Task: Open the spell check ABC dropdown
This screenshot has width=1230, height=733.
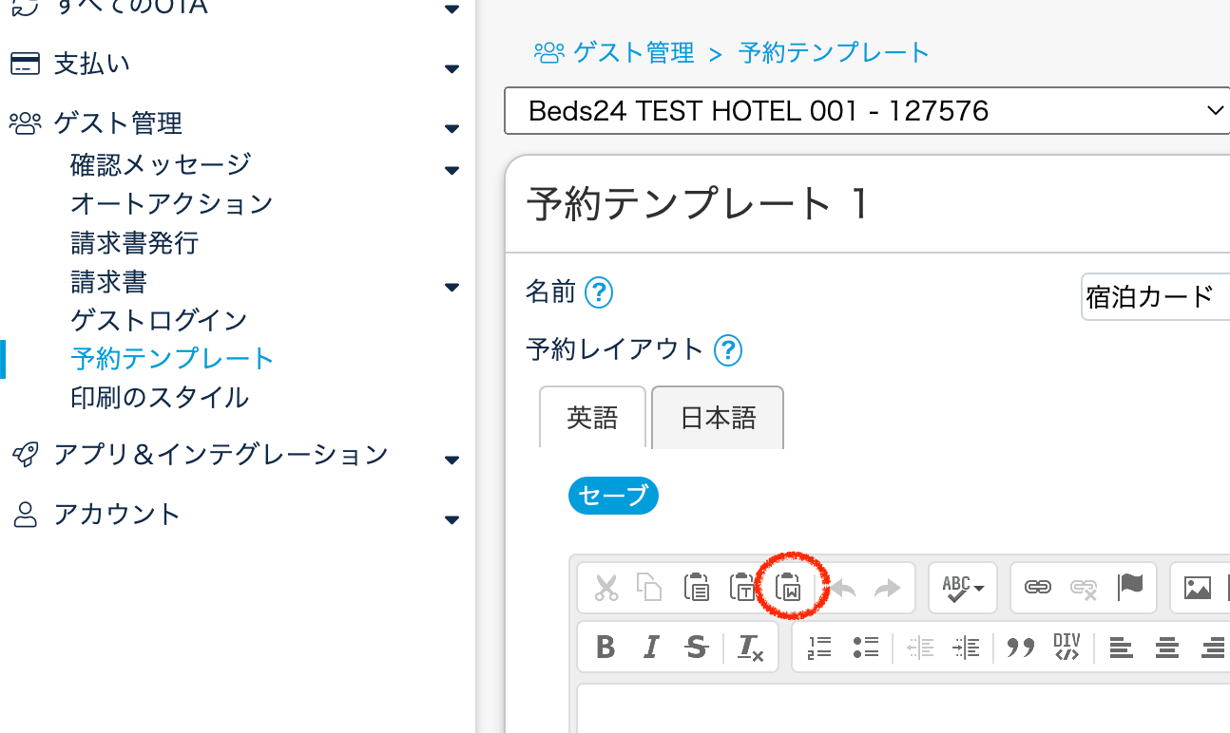Action: 962,588
